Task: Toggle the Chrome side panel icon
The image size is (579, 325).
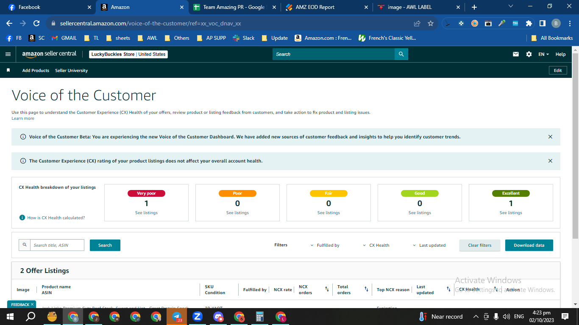Action: click(542, 24)
